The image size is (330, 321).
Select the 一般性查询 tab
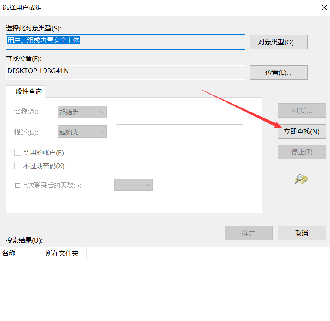point(25,91)
